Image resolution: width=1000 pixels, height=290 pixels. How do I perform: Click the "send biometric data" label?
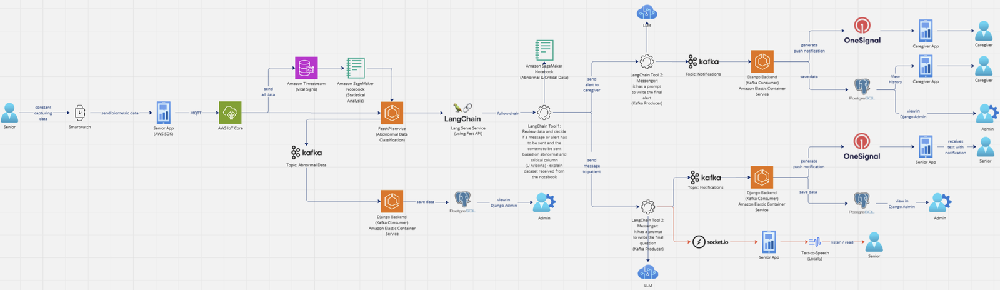pos(120,113)
